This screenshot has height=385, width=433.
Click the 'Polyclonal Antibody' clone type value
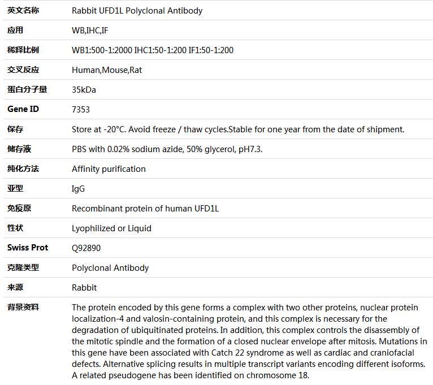pyautogui.click(x=110, y=268)
